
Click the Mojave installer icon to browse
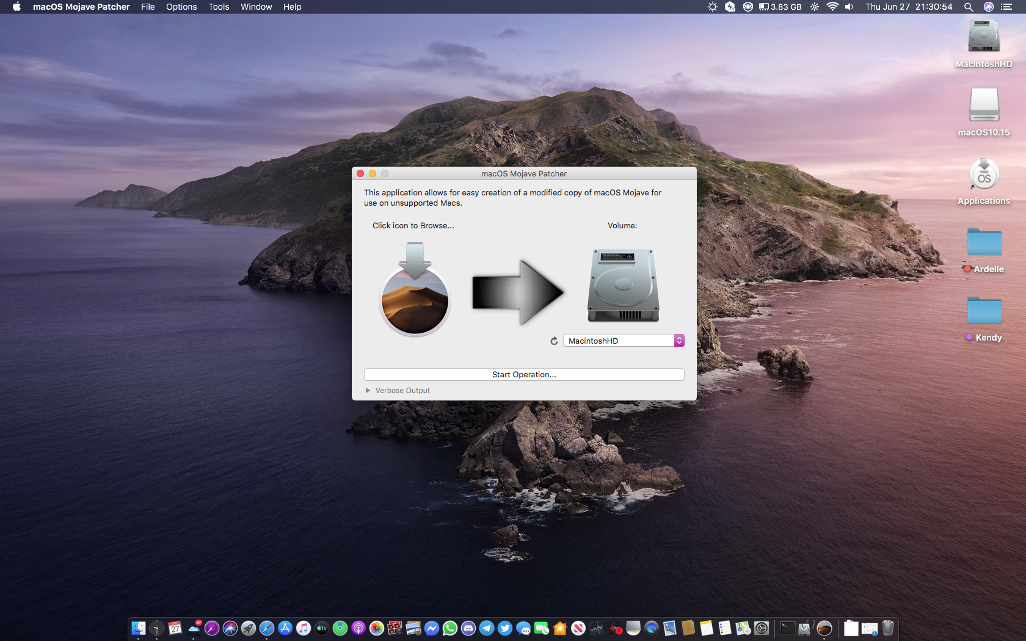(415, 289)
